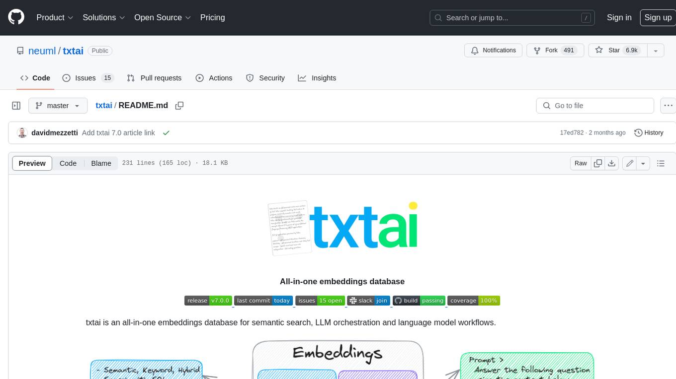The height and width of the screenshot is (379, 676).
Task: Switch to the Insights tab
Action: coord(317,78)
